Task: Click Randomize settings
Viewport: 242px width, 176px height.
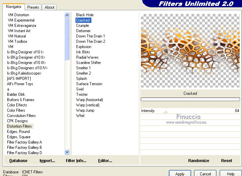Action: 198,161
